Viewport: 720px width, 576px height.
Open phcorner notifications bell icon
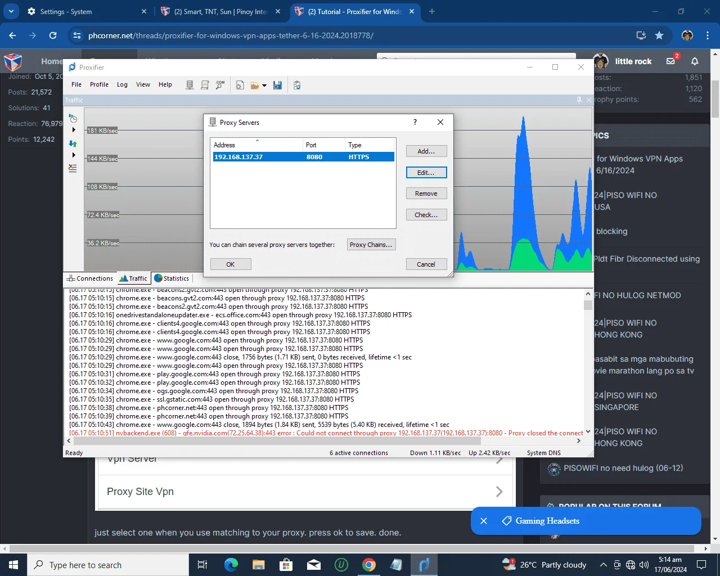click(x=695, y=61)
